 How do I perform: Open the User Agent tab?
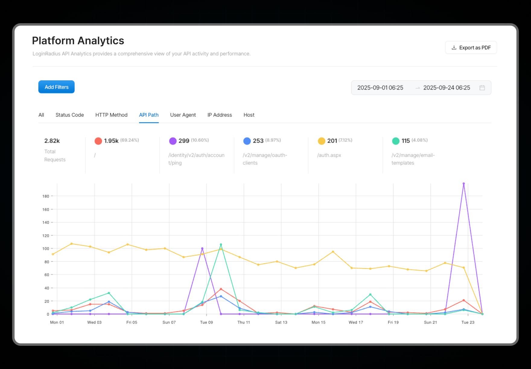(183, 115)
